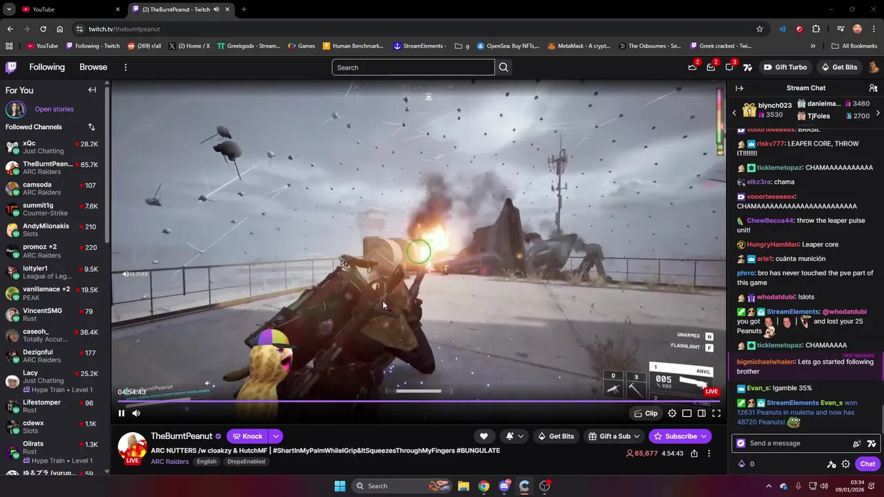Image resolution: width=884 pixels, height=497 pixels.
Task: Open the Following - Twitch bookmark
Action: tap(93, 46)
